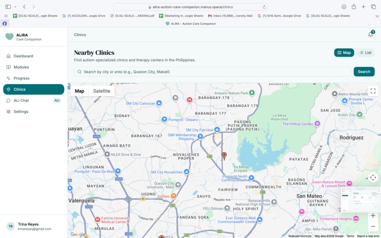Select the Map map type

pos(79,91)
